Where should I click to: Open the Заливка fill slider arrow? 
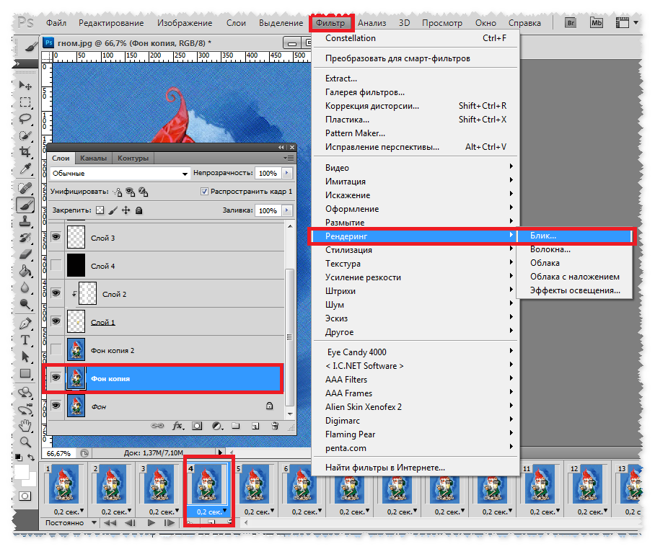(x=287, y=210)
